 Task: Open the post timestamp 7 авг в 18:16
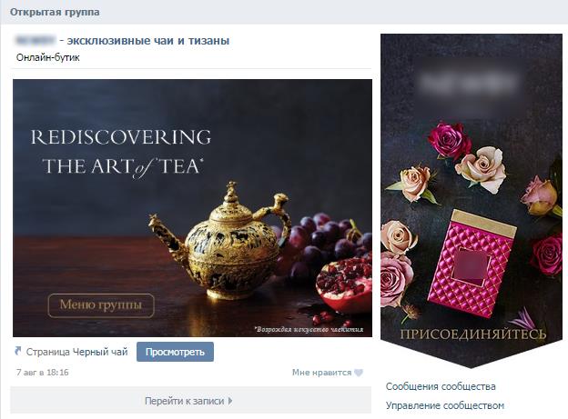[x=43, y=373]
